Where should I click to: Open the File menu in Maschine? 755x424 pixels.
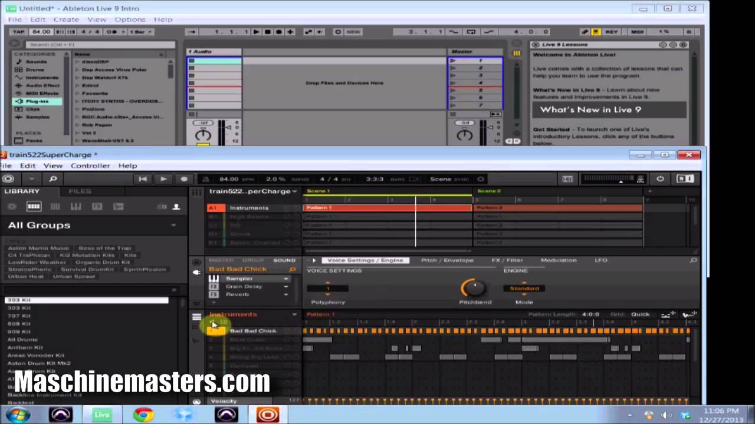[5, 166]
